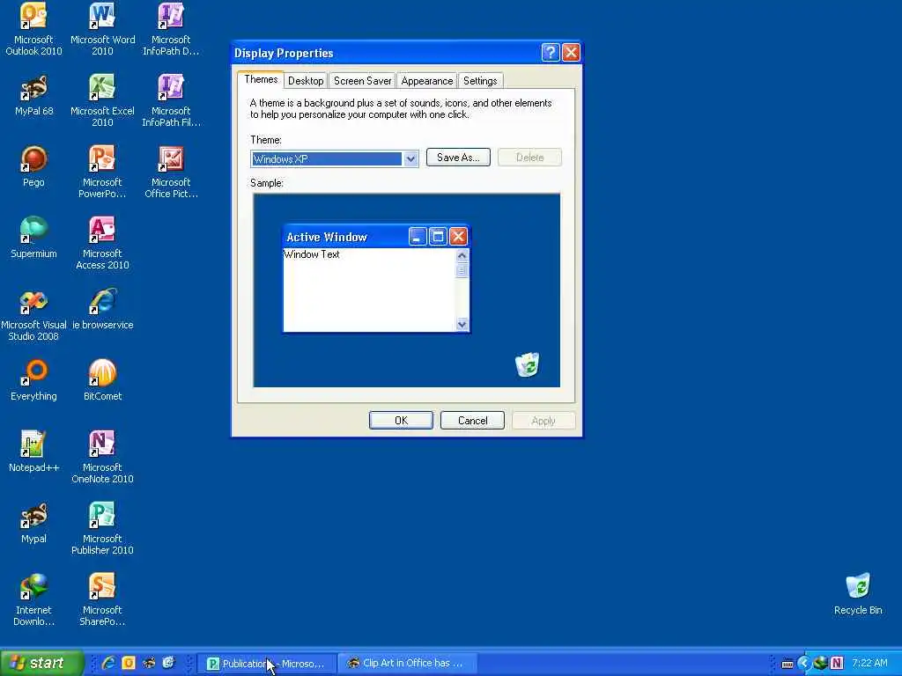Viewport: 902px width, 676px height.
Task: Launch Internet Explorer from Quick Launch
Action: [x=108, y=663]
